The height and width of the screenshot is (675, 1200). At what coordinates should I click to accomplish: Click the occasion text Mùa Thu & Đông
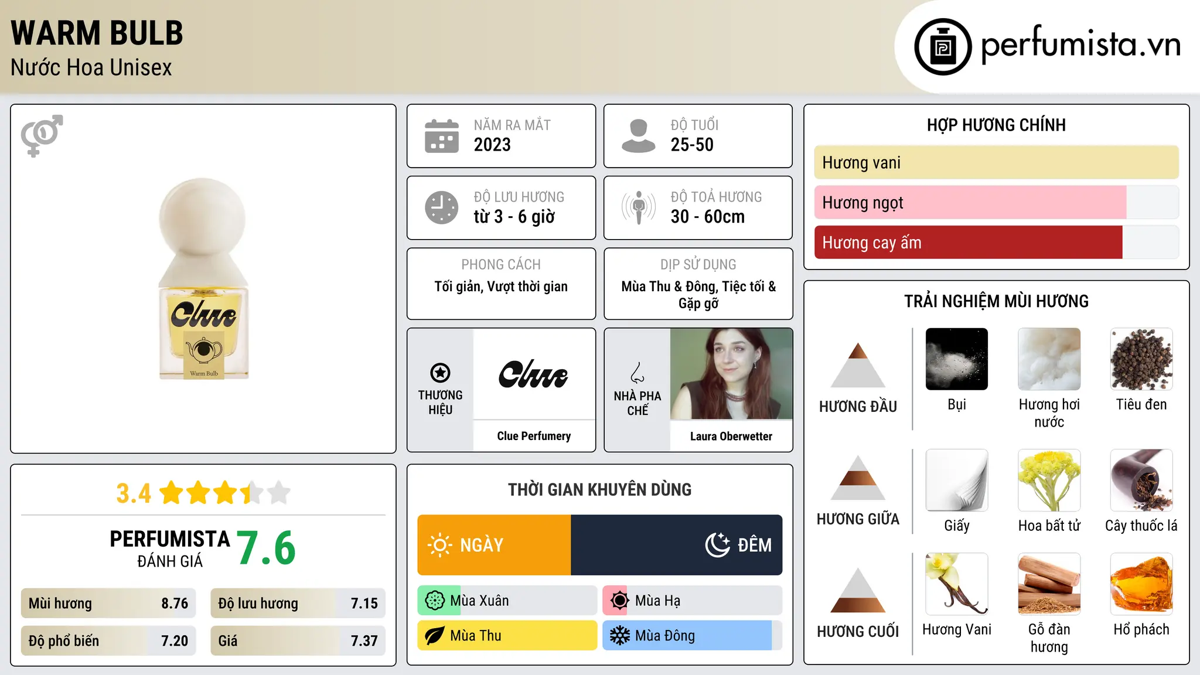click(669, 287)
